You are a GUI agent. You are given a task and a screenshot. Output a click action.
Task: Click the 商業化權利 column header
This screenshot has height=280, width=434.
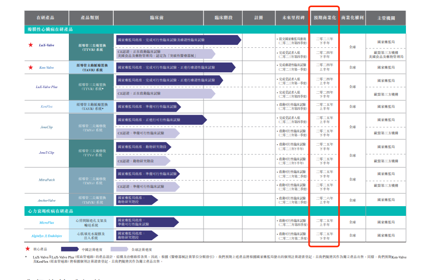[x=352, y=17]
